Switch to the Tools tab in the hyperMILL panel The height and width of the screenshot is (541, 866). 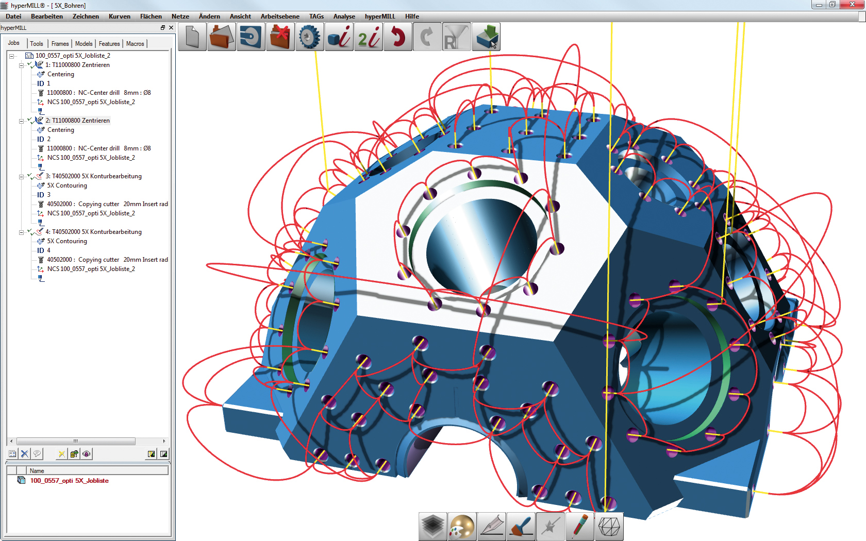click(x=37, y=43)
